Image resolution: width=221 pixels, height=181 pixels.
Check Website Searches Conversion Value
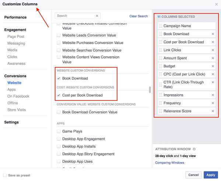59,50
